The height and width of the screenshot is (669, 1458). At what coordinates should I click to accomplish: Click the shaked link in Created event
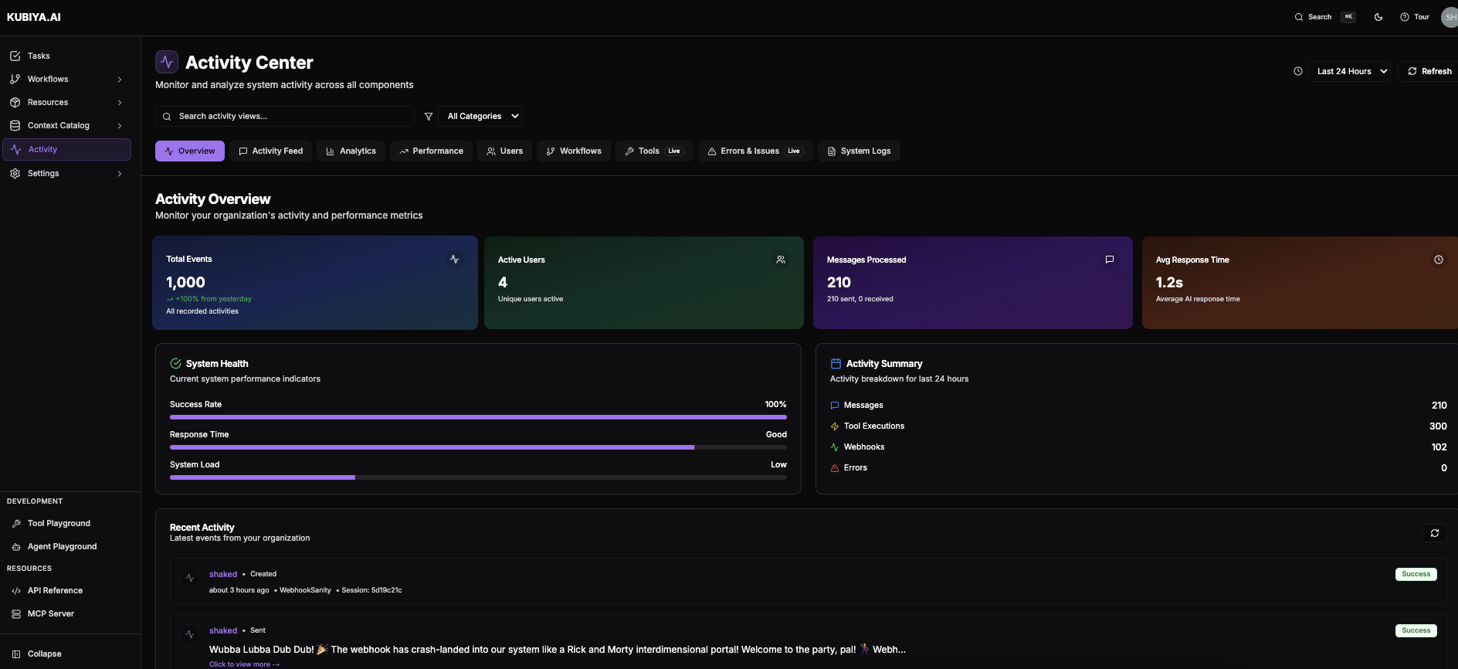pos(223,574)
